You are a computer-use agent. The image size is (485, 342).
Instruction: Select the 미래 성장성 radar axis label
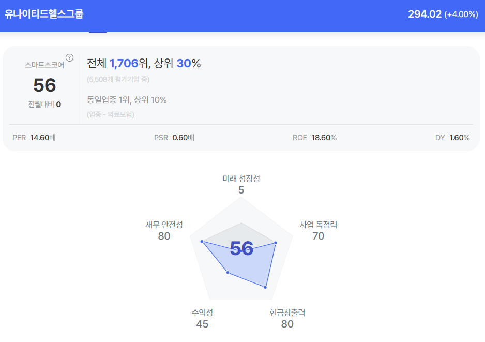tap(241, 179)
